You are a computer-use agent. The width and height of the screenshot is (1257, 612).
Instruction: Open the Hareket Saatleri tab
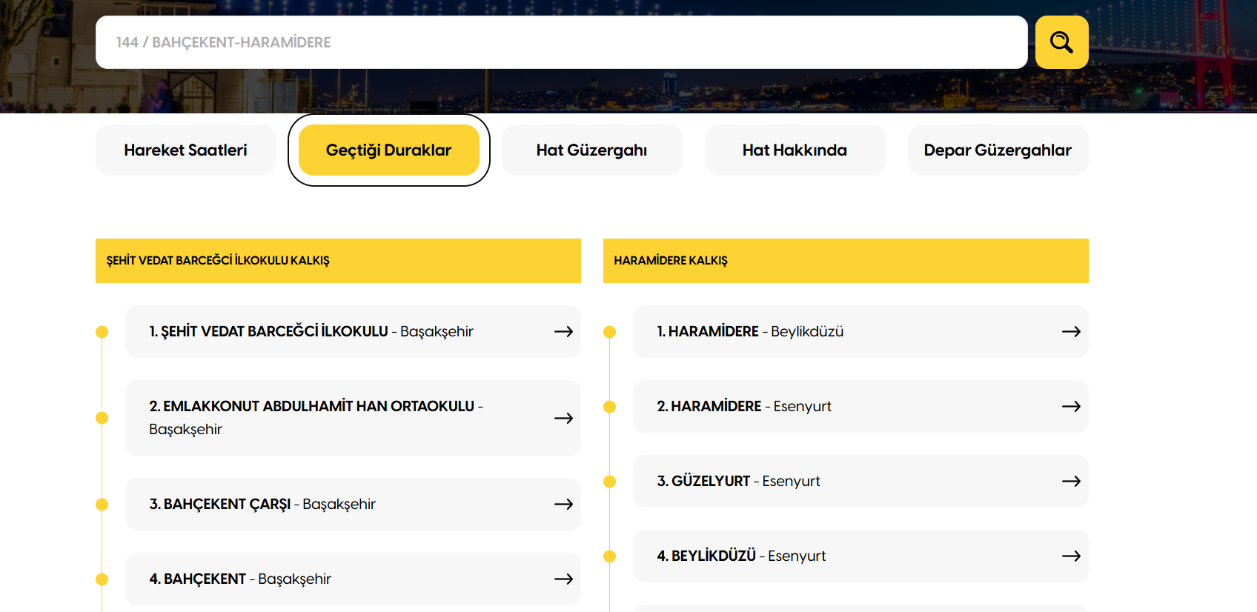tap(185, 150)
